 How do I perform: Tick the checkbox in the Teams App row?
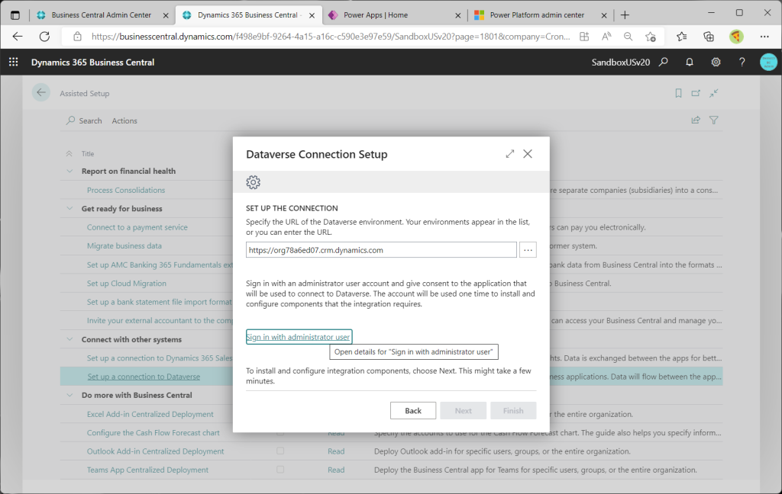(x=280, y=470)
